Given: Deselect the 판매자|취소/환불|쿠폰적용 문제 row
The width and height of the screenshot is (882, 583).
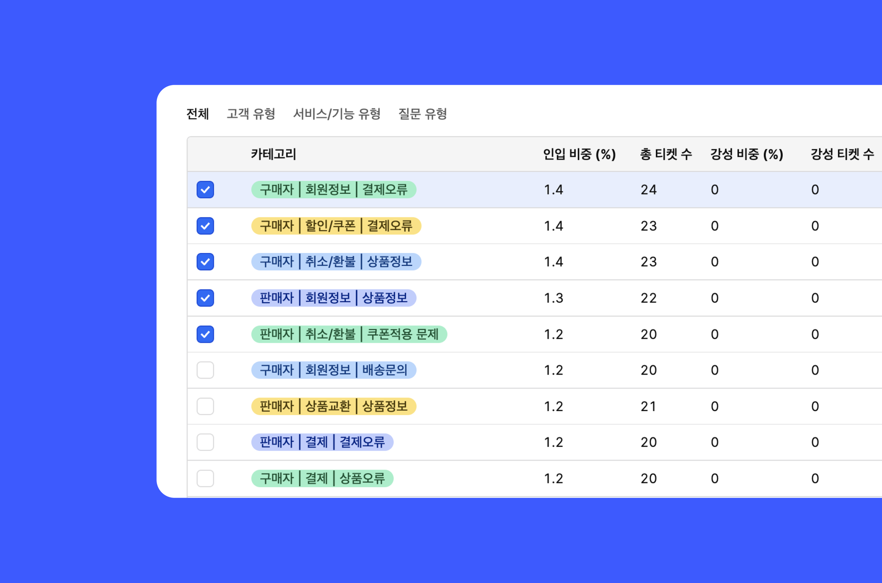Looking at the screenshot, I should click(205, 334).
